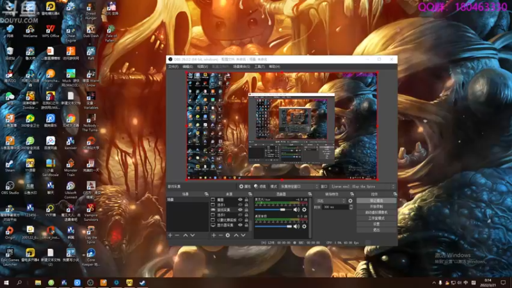Toggle the lock on the 游戏采集 source
This screenshot has height=288, width=512.
[246, 210]
